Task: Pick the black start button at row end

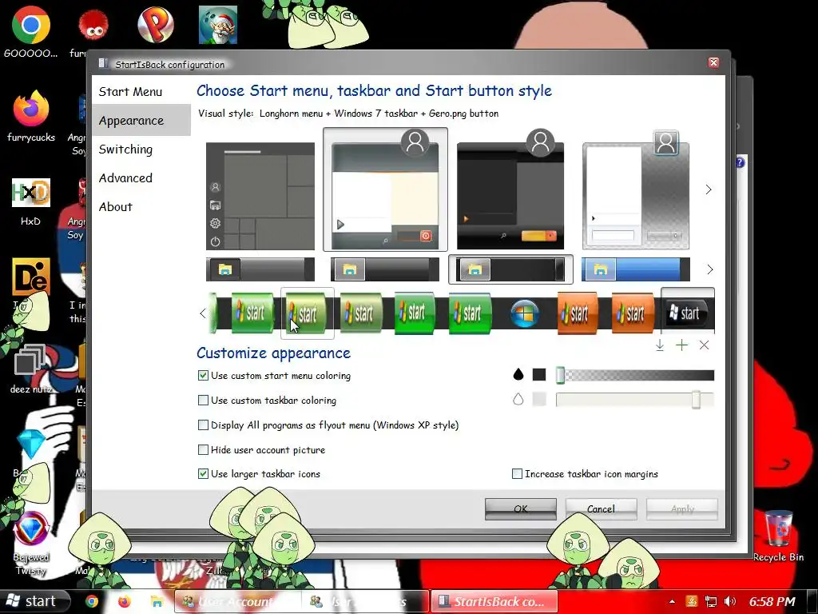Action: tap(688, 313)
